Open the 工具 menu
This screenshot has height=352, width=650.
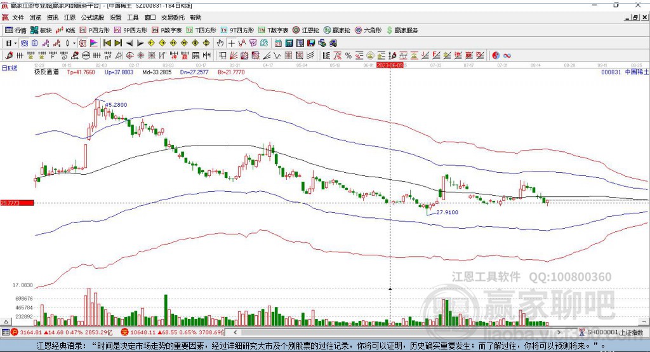click(133, 17)
